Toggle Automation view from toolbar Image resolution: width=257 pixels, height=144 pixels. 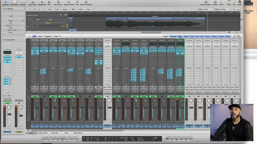point(42,2)
